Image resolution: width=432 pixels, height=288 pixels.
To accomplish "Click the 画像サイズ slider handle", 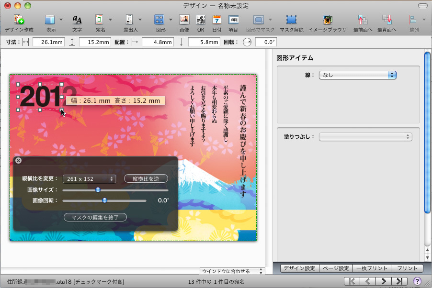I will click(98, 190).
